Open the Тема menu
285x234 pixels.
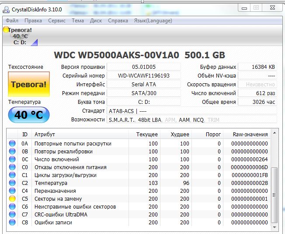[78, 21]
